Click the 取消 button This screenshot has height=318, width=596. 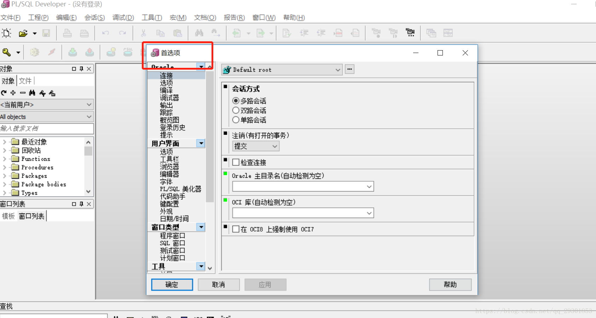tap(219, 284)
